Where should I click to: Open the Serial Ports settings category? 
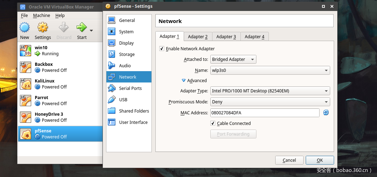[130, 88]
